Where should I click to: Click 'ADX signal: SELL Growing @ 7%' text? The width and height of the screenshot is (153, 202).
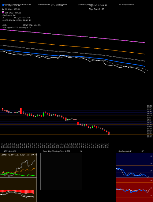coord(17,28)
